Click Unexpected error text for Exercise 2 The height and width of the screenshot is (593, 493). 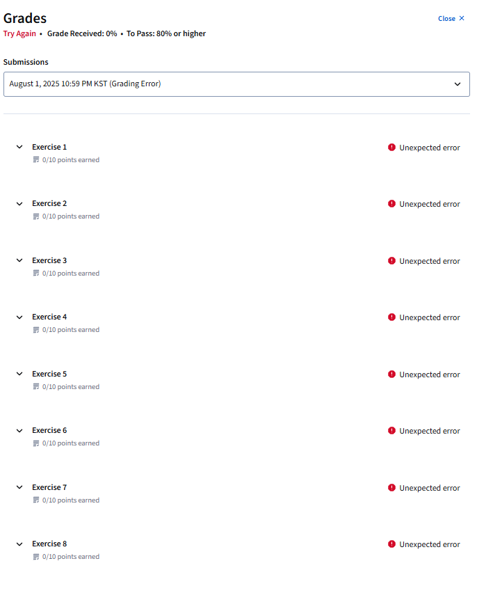[429, 205]
